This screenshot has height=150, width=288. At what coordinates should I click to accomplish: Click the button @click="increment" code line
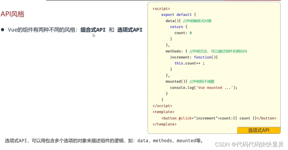(x=219, y=118)
